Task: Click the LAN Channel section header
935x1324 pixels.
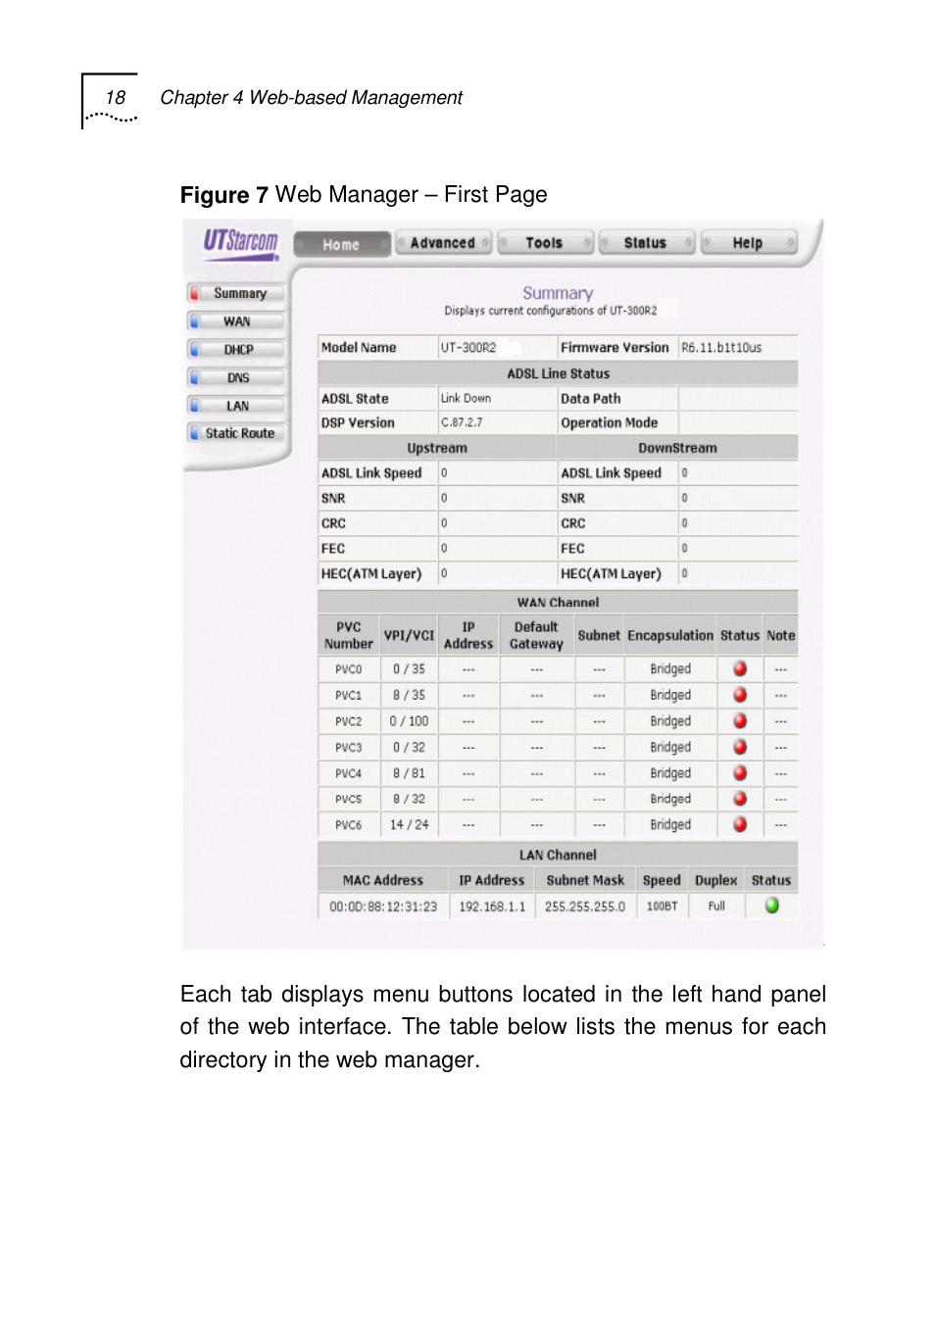Action: click(558, 855)
